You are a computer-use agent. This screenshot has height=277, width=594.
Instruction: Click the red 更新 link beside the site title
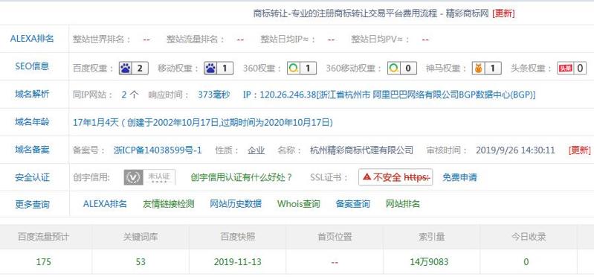pos(503,13)
